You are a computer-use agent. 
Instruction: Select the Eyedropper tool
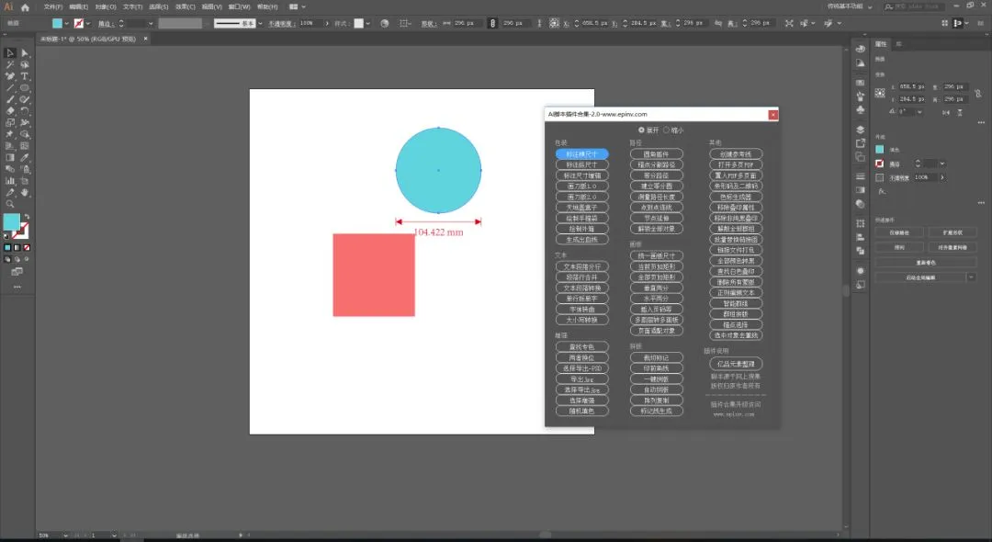tap(25, 157)
